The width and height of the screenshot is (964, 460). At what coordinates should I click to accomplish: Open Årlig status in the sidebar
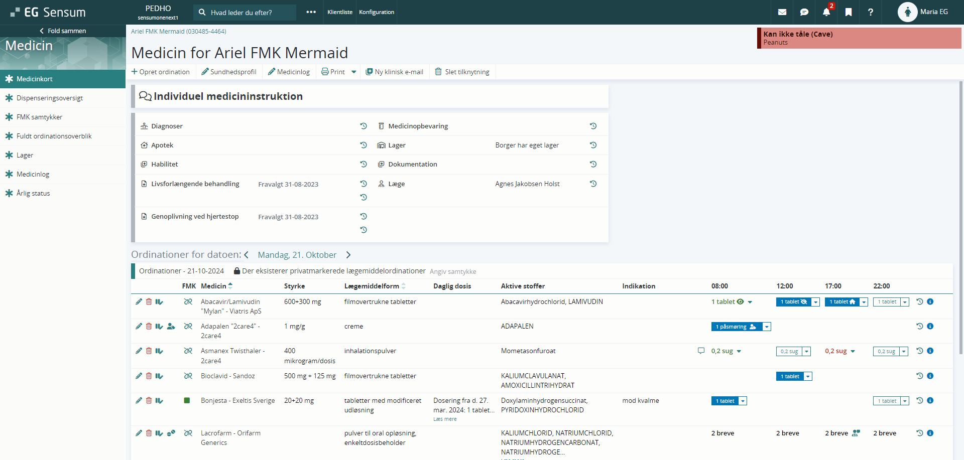(63, 193)
